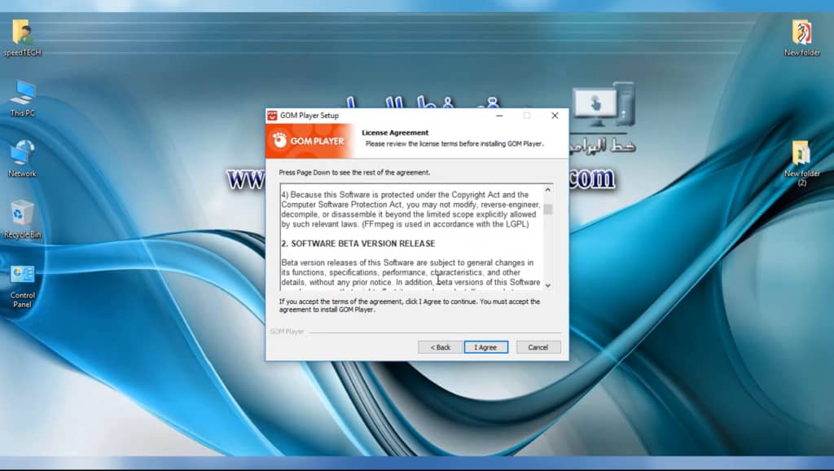
Task: Select the top-right New folder icon
Action: pos(801,33)
